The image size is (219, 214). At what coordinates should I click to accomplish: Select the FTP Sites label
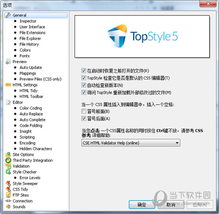point(20,195)
